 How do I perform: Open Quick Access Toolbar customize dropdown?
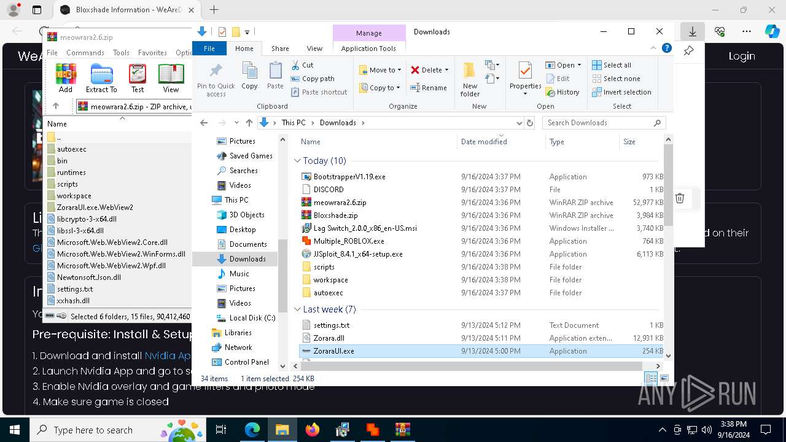click(x=247, y=32)
